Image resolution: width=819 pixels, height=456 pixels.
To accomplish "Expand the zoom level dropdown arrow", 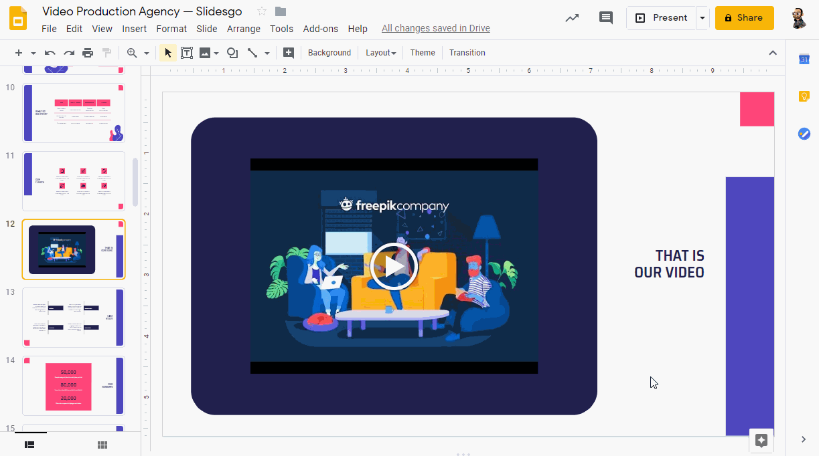I will [x=147, y=53].
